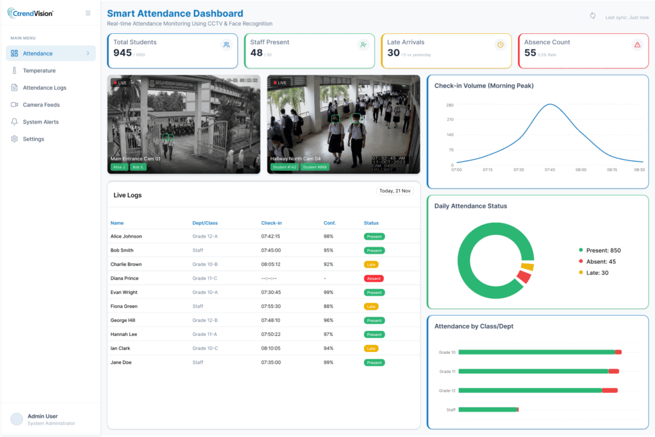Click the Grade 12 attendance progress bar
Viewport: 655px width, 437px height.
pos(537,390)
